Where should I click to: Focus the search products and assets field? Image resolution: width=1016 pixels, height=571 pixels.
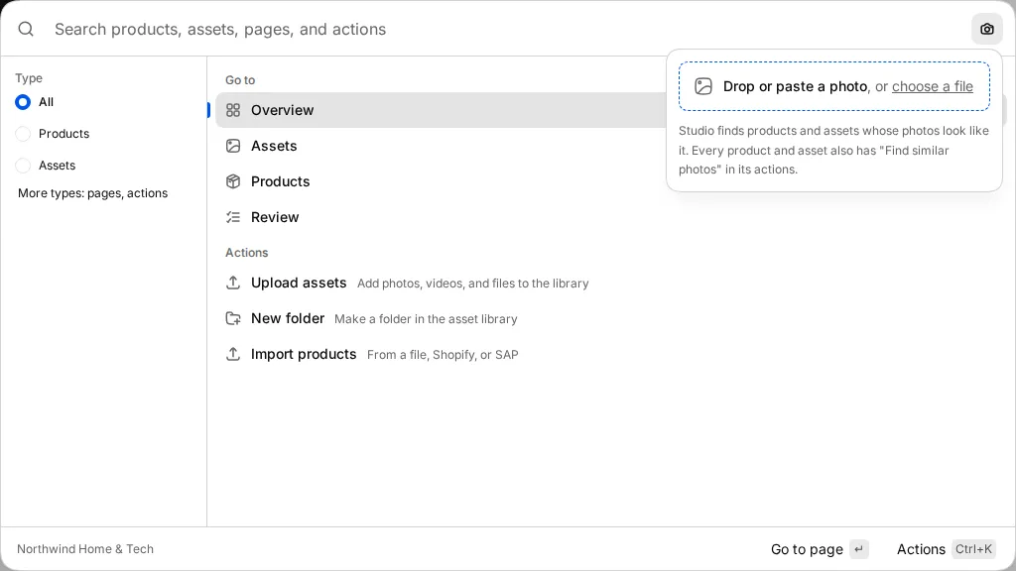pyautogui.click(x=505, y=29)
